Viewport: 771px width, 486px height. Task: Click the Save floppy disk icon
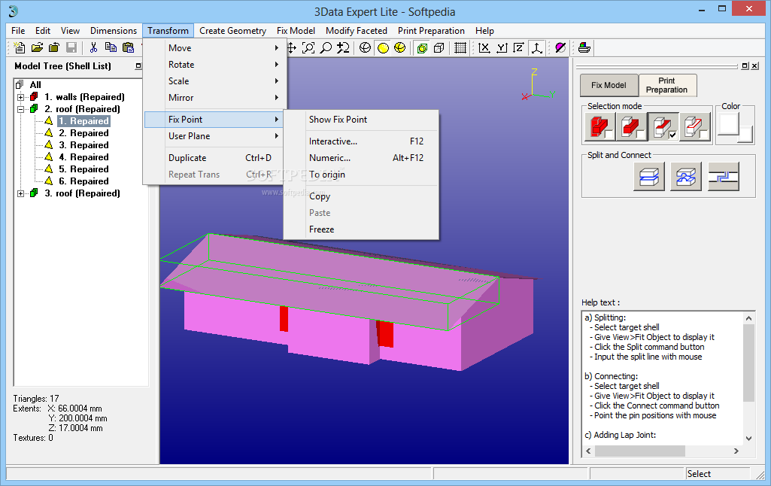coord(71,47)
